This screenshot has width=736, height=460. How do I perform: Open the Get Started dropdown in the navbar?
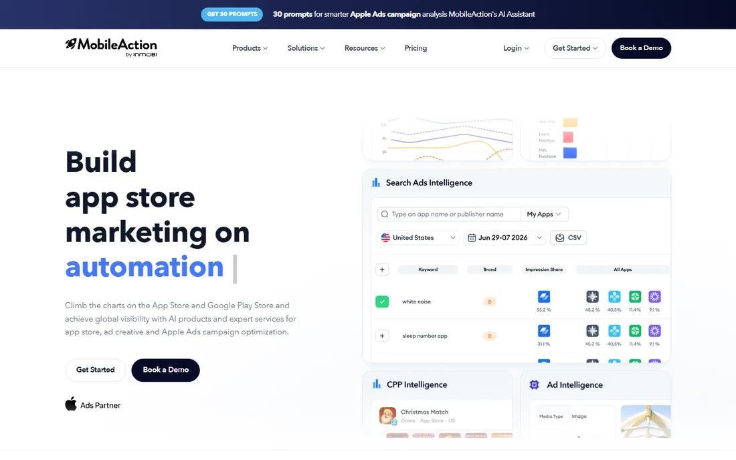575,48
